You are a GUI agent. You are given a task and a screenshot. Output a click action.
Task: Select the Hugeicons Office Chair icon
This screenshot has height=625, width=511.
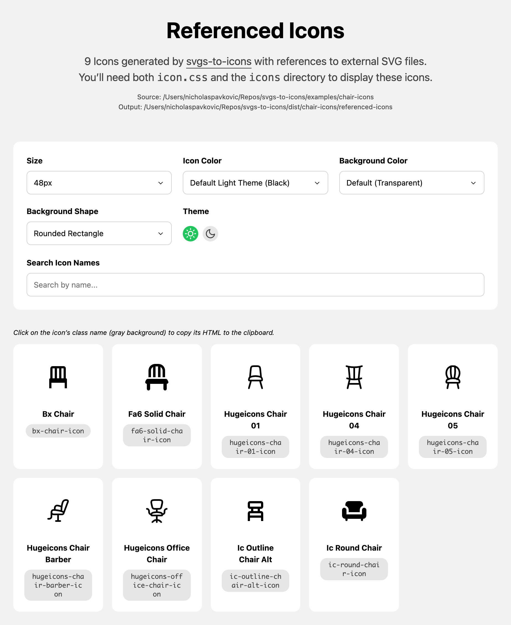157,511
